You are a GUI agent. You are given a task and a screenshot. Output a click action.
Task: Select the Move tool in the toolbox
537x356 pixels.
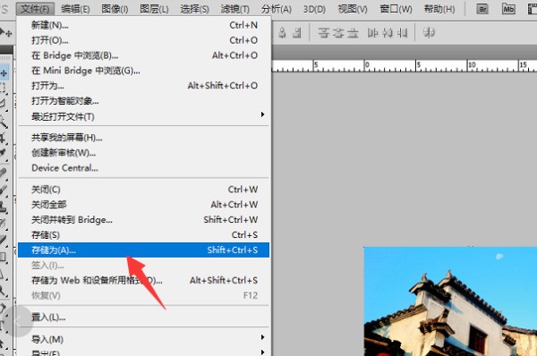click(4, 73)
